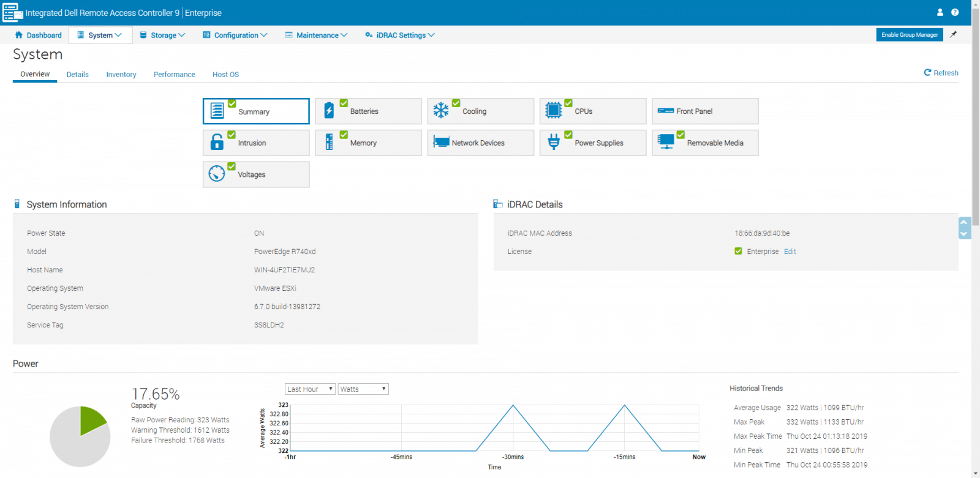Screen dimensions: 980x478
Task: Click the Power Supplies status green checkmark
Action: click(x=568, y=135)
